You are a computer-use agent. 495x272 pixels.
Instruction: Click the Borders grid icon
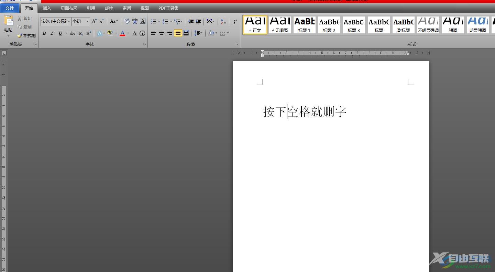click(x=223, y=33)
